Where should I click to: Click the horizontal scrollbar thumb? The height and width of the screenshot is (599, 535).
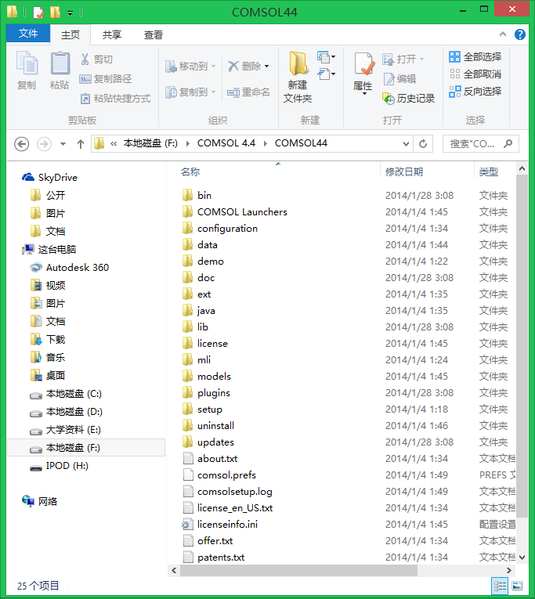pos(298,570)
